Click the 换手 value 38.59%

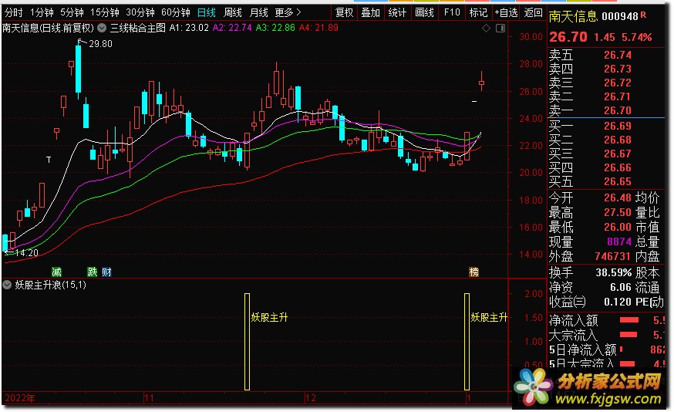(613, 272)
